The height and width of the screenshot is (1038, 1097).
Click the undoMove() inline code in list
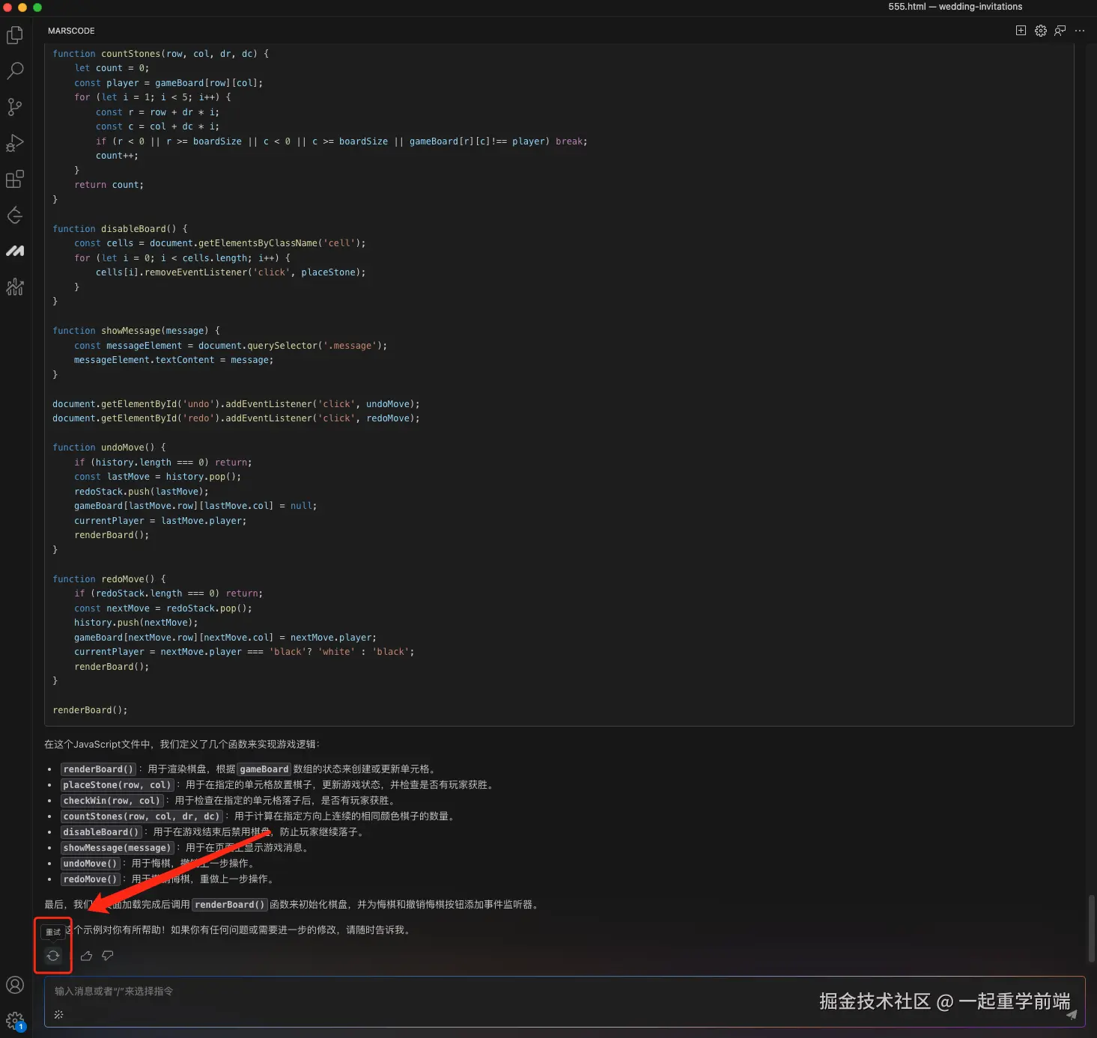(90, 864)
